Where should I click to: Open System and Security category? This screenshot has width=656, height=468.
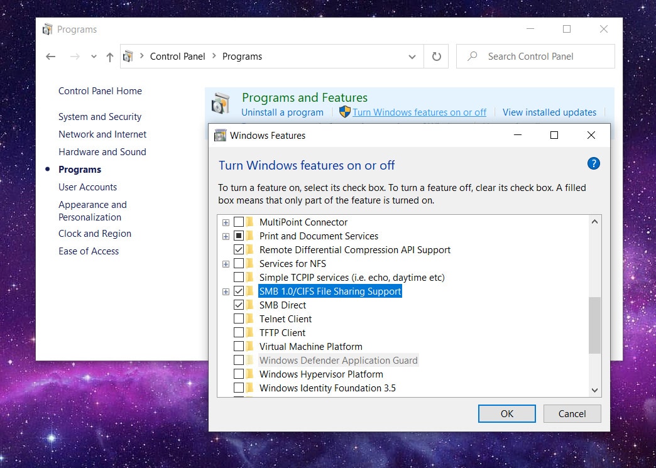click(x=100, y=117)
